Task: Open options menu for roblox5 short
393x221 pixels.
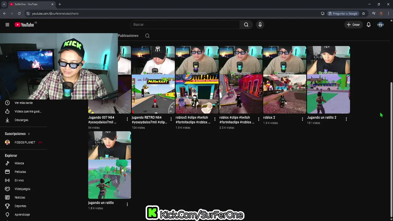Action: [x=215, y=119]
